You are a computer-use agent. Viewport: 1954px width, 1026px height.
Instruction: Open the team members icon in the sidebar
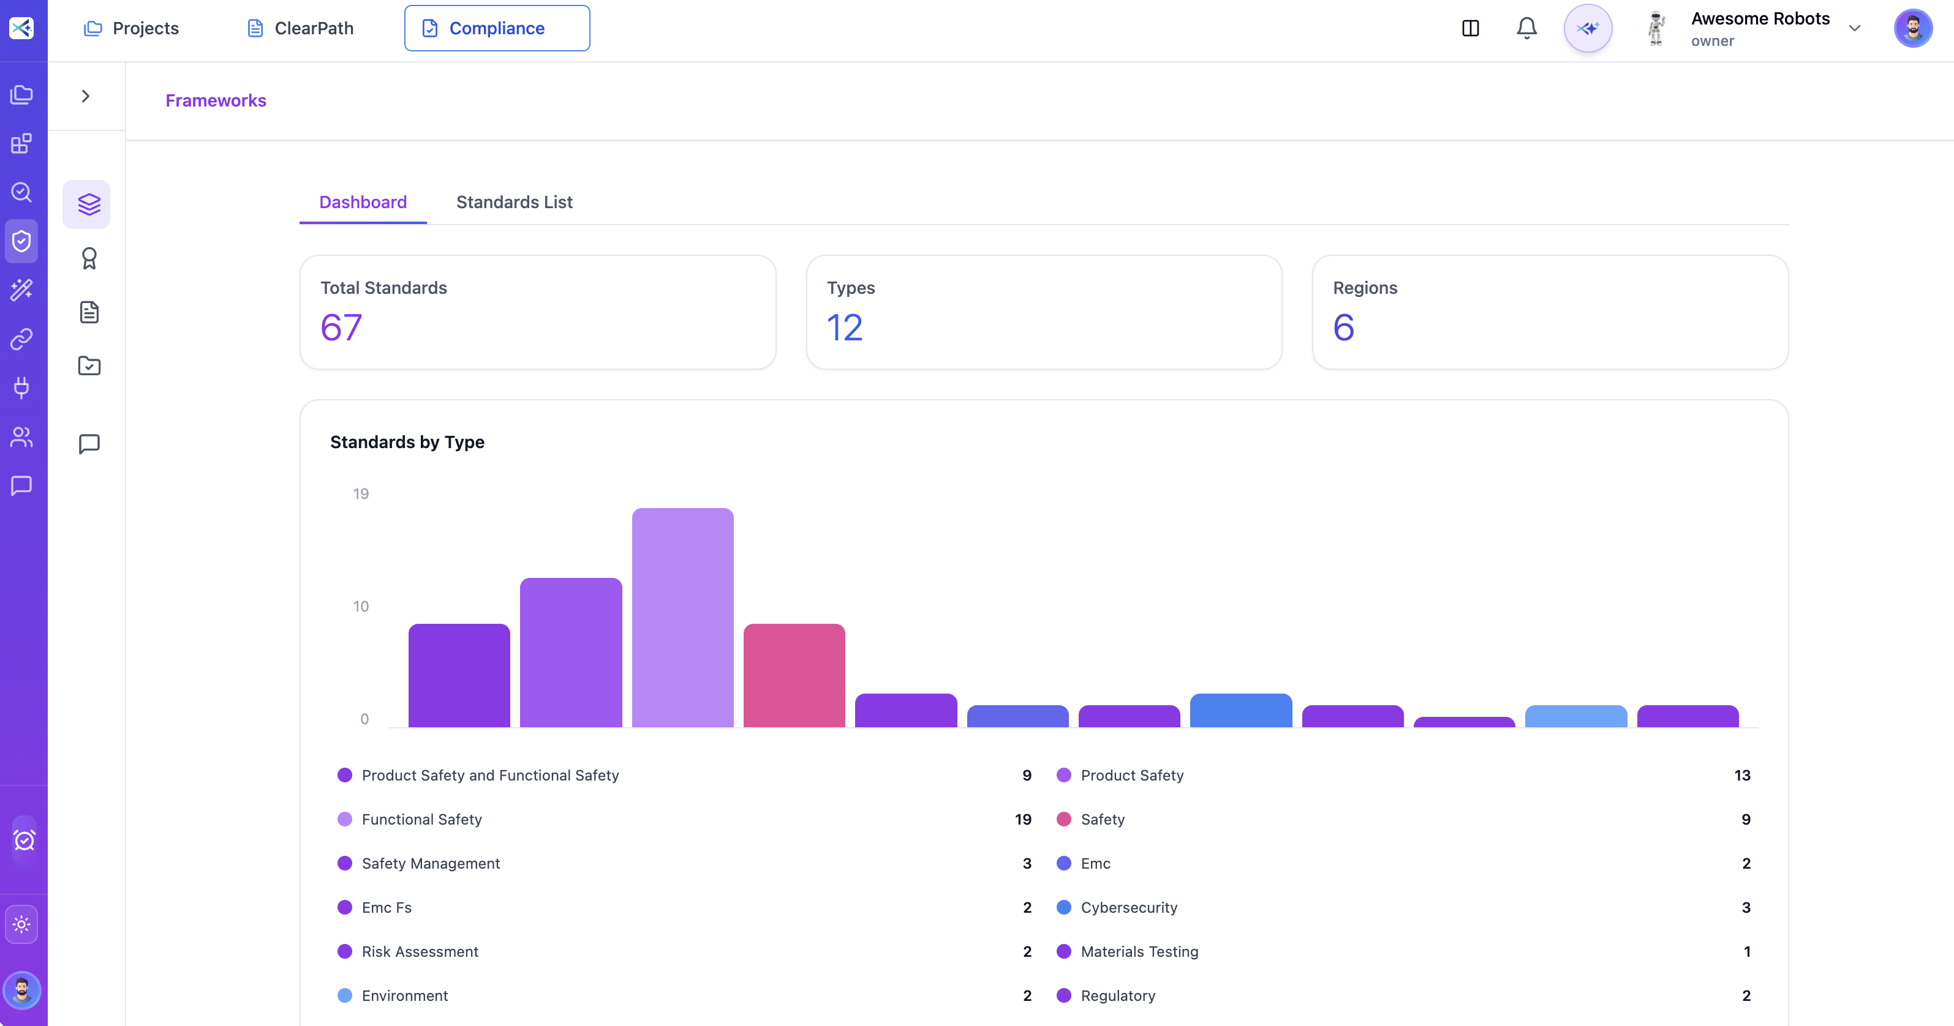point(21,437)
